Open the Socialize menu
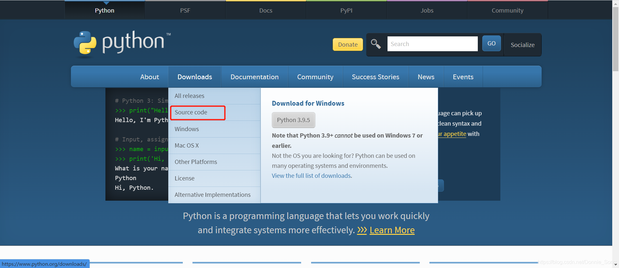The width and height of the screenshot is (619, 268). point(523,45)
